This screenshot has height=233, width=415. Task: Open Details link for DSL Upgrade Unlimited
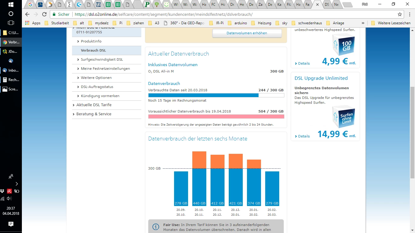pyautogui.click(x=304, y=136)
